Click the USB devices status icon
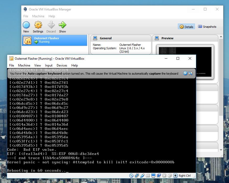Image resolution: width=229 pixels, height=183 pixels. click(x=142, y=176)
